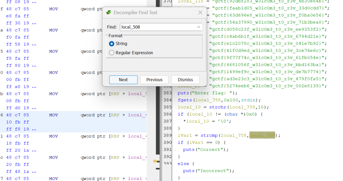Screen dimensions: 343x181
Task: Click line number 386 in decompiler gutter
Action: point(167,114)
